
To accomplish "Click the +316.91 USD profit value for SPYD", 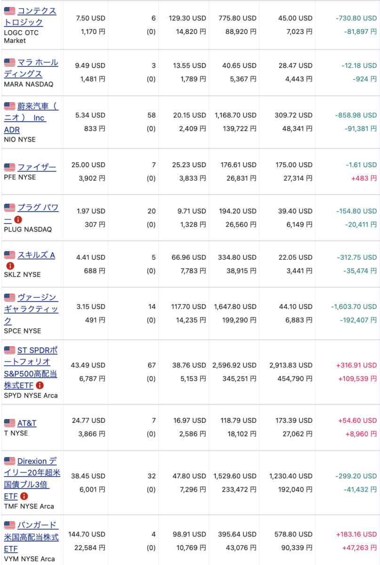I will 356,365.
